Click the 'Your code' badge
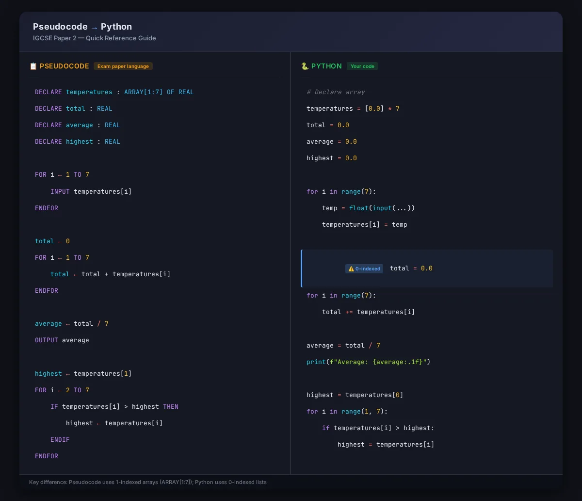Screen dimensions: 582x501 click(x=362, y=66)
